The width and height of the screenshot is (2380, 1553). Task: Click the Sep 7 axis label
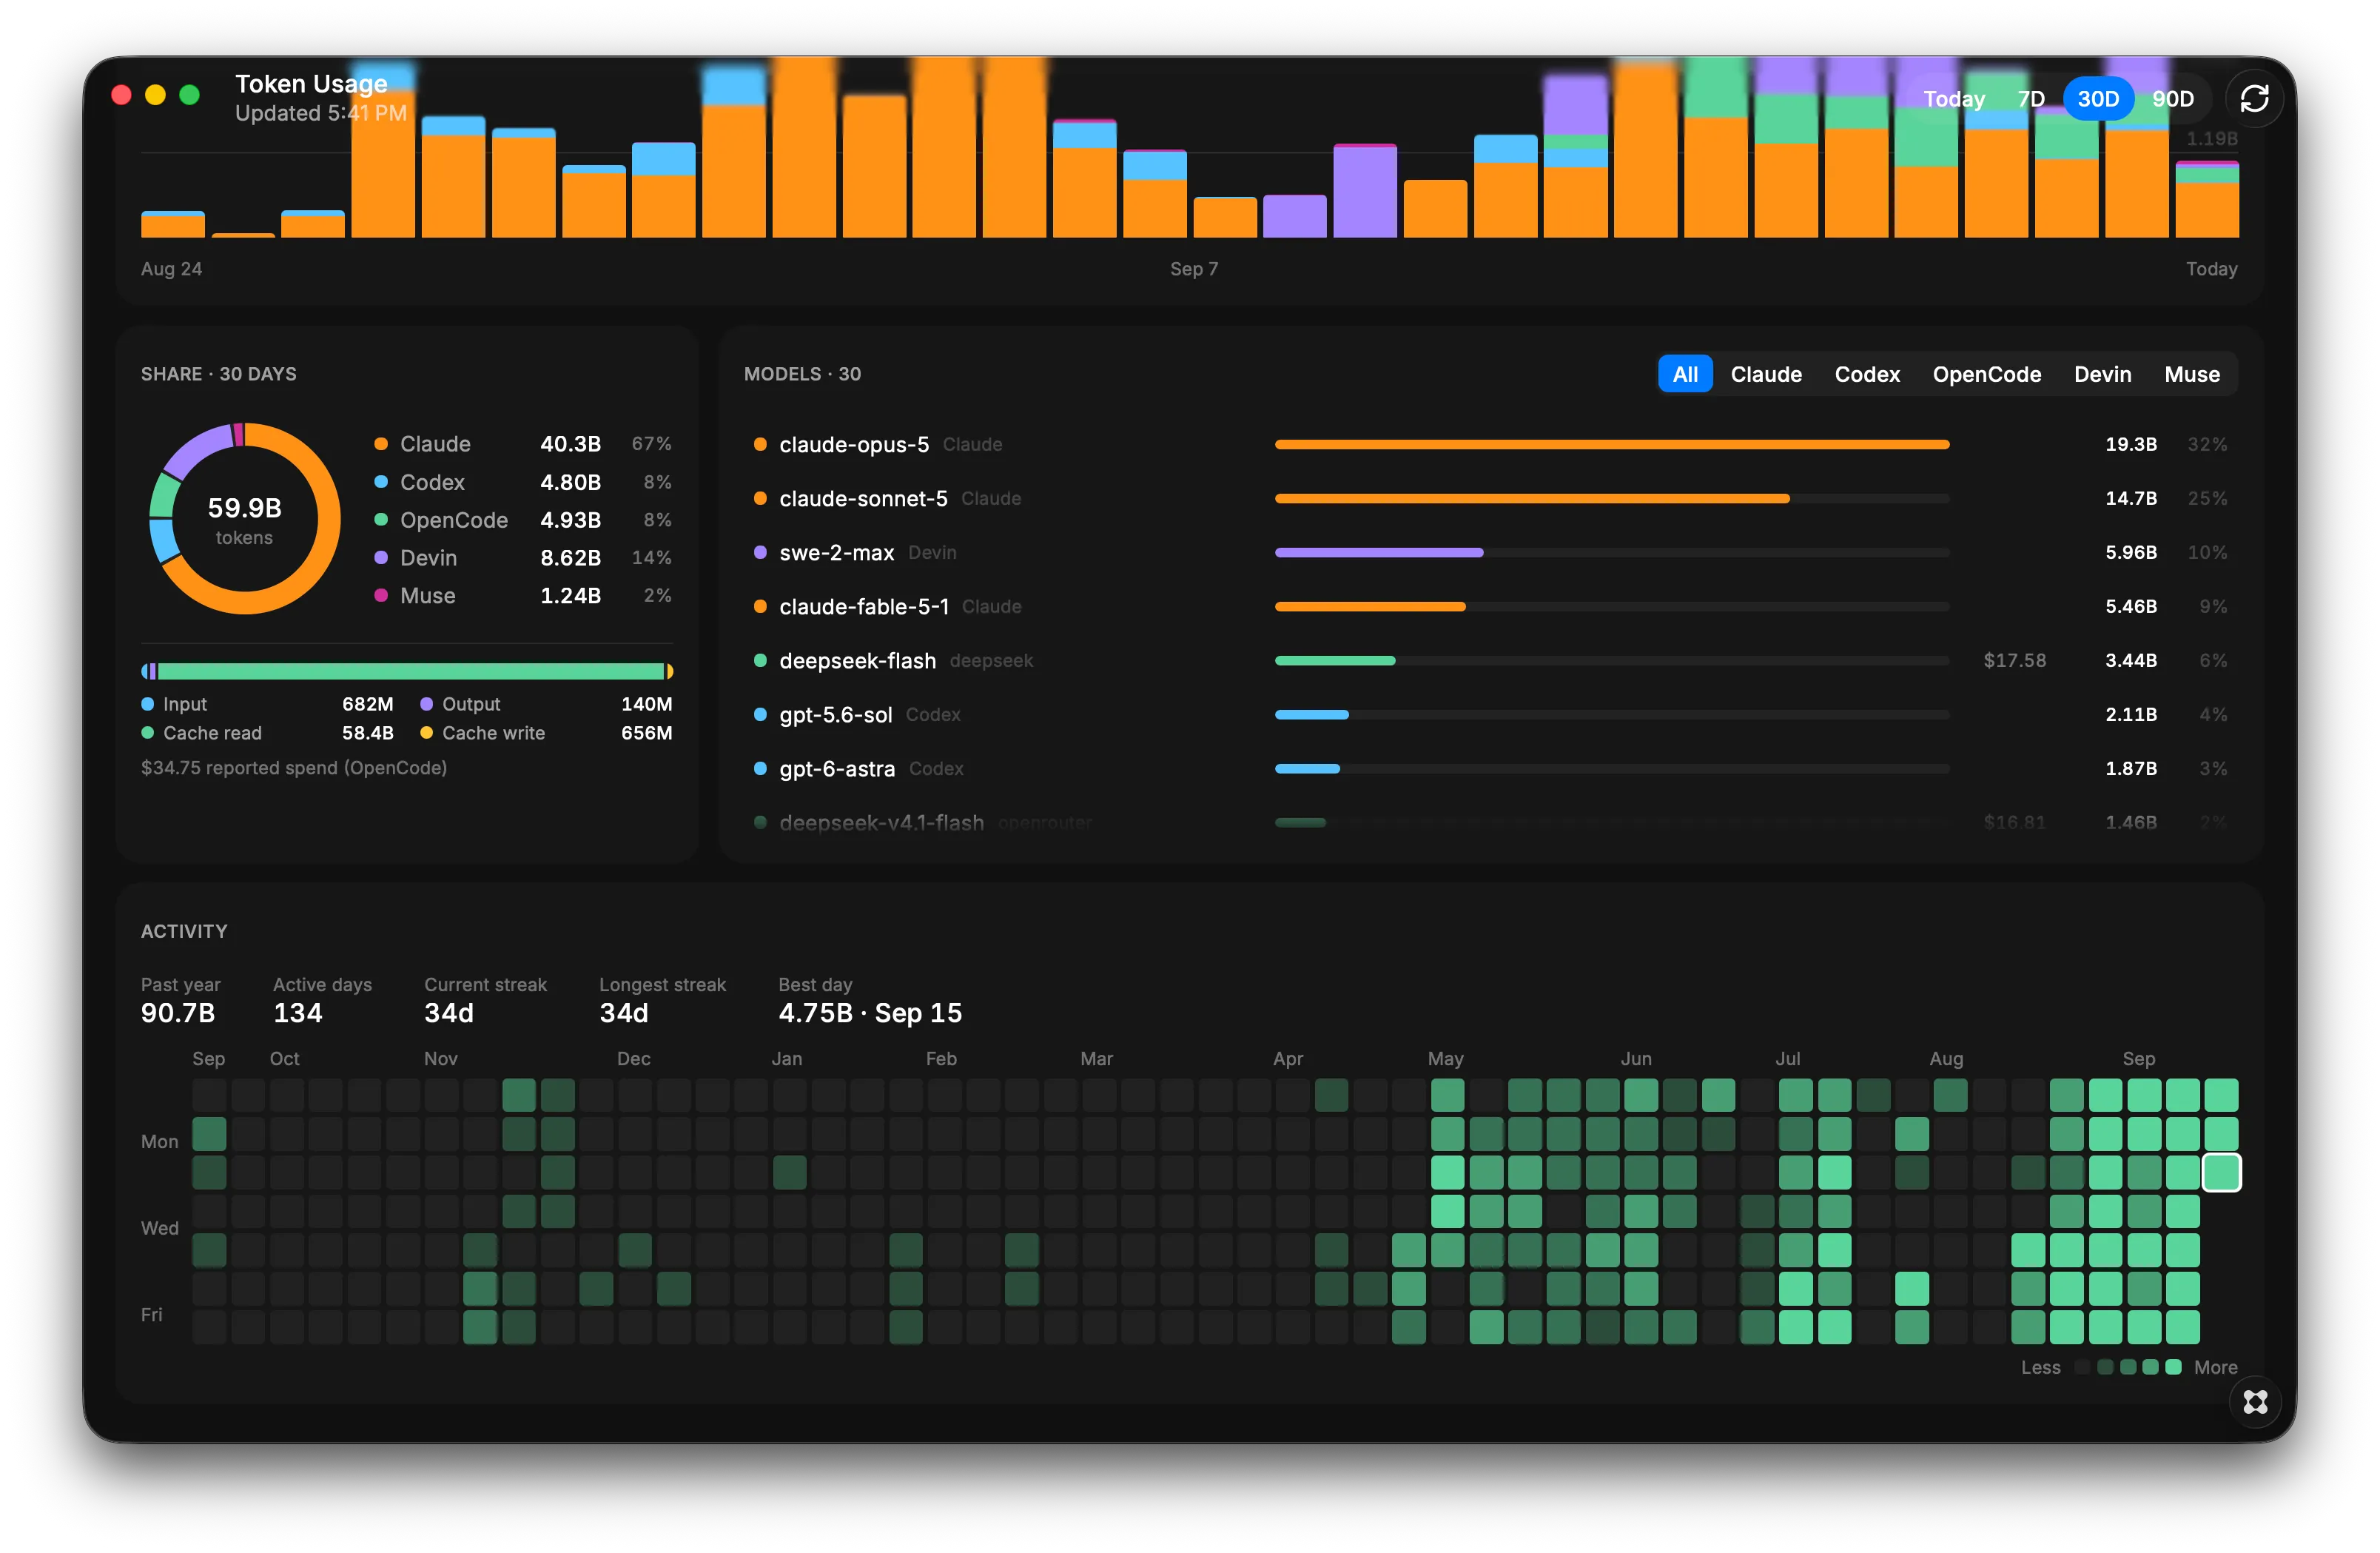(x=1194, y=269)
